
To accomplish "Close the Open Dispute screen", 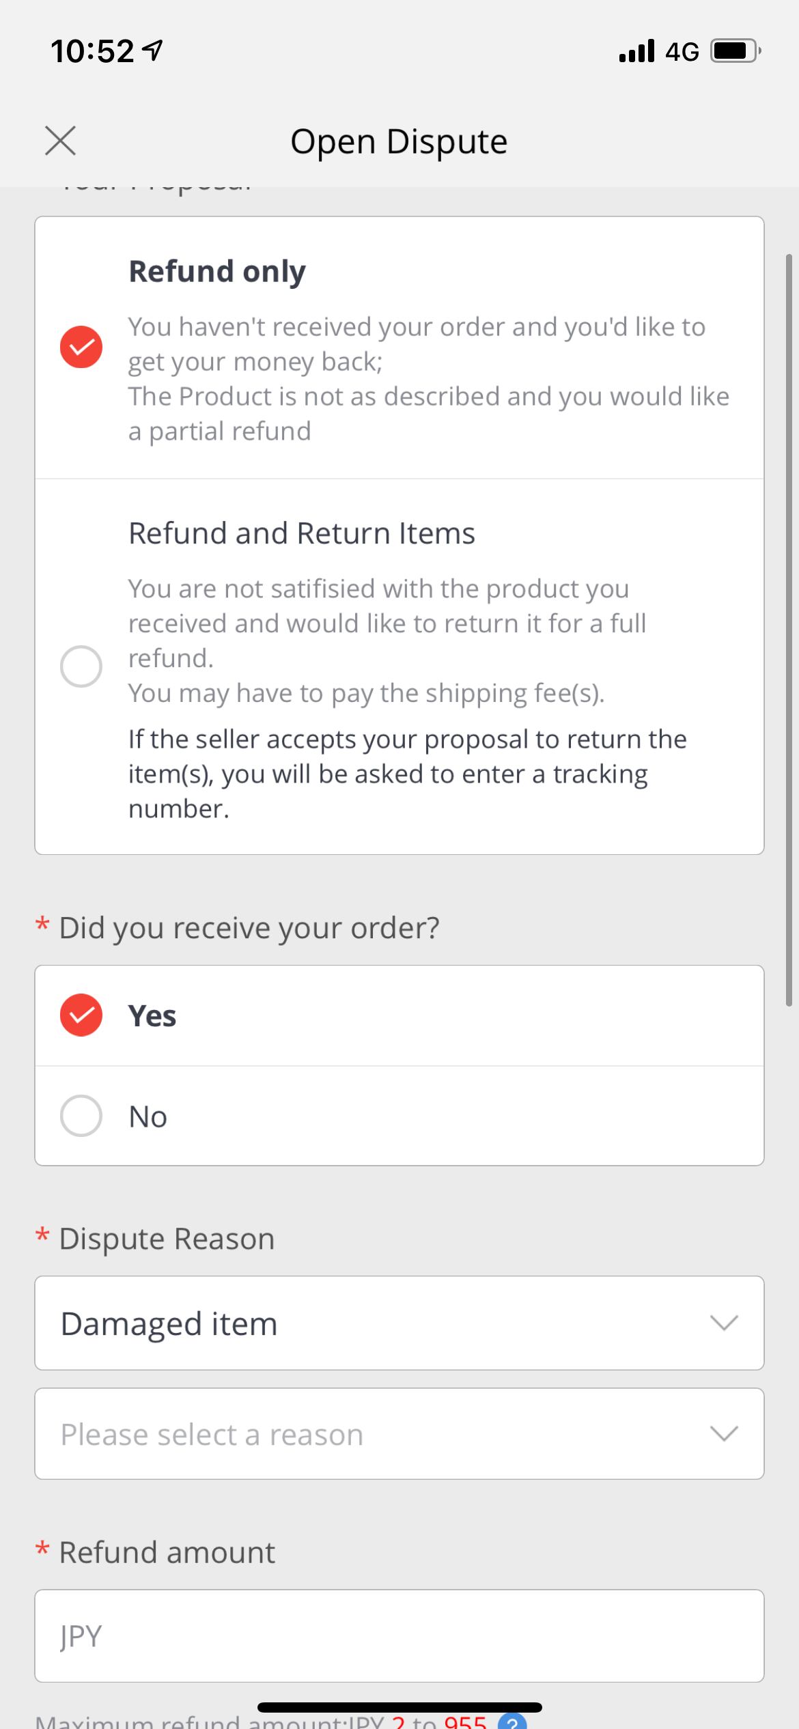I will pyautogui.click(x=60, y=141).
